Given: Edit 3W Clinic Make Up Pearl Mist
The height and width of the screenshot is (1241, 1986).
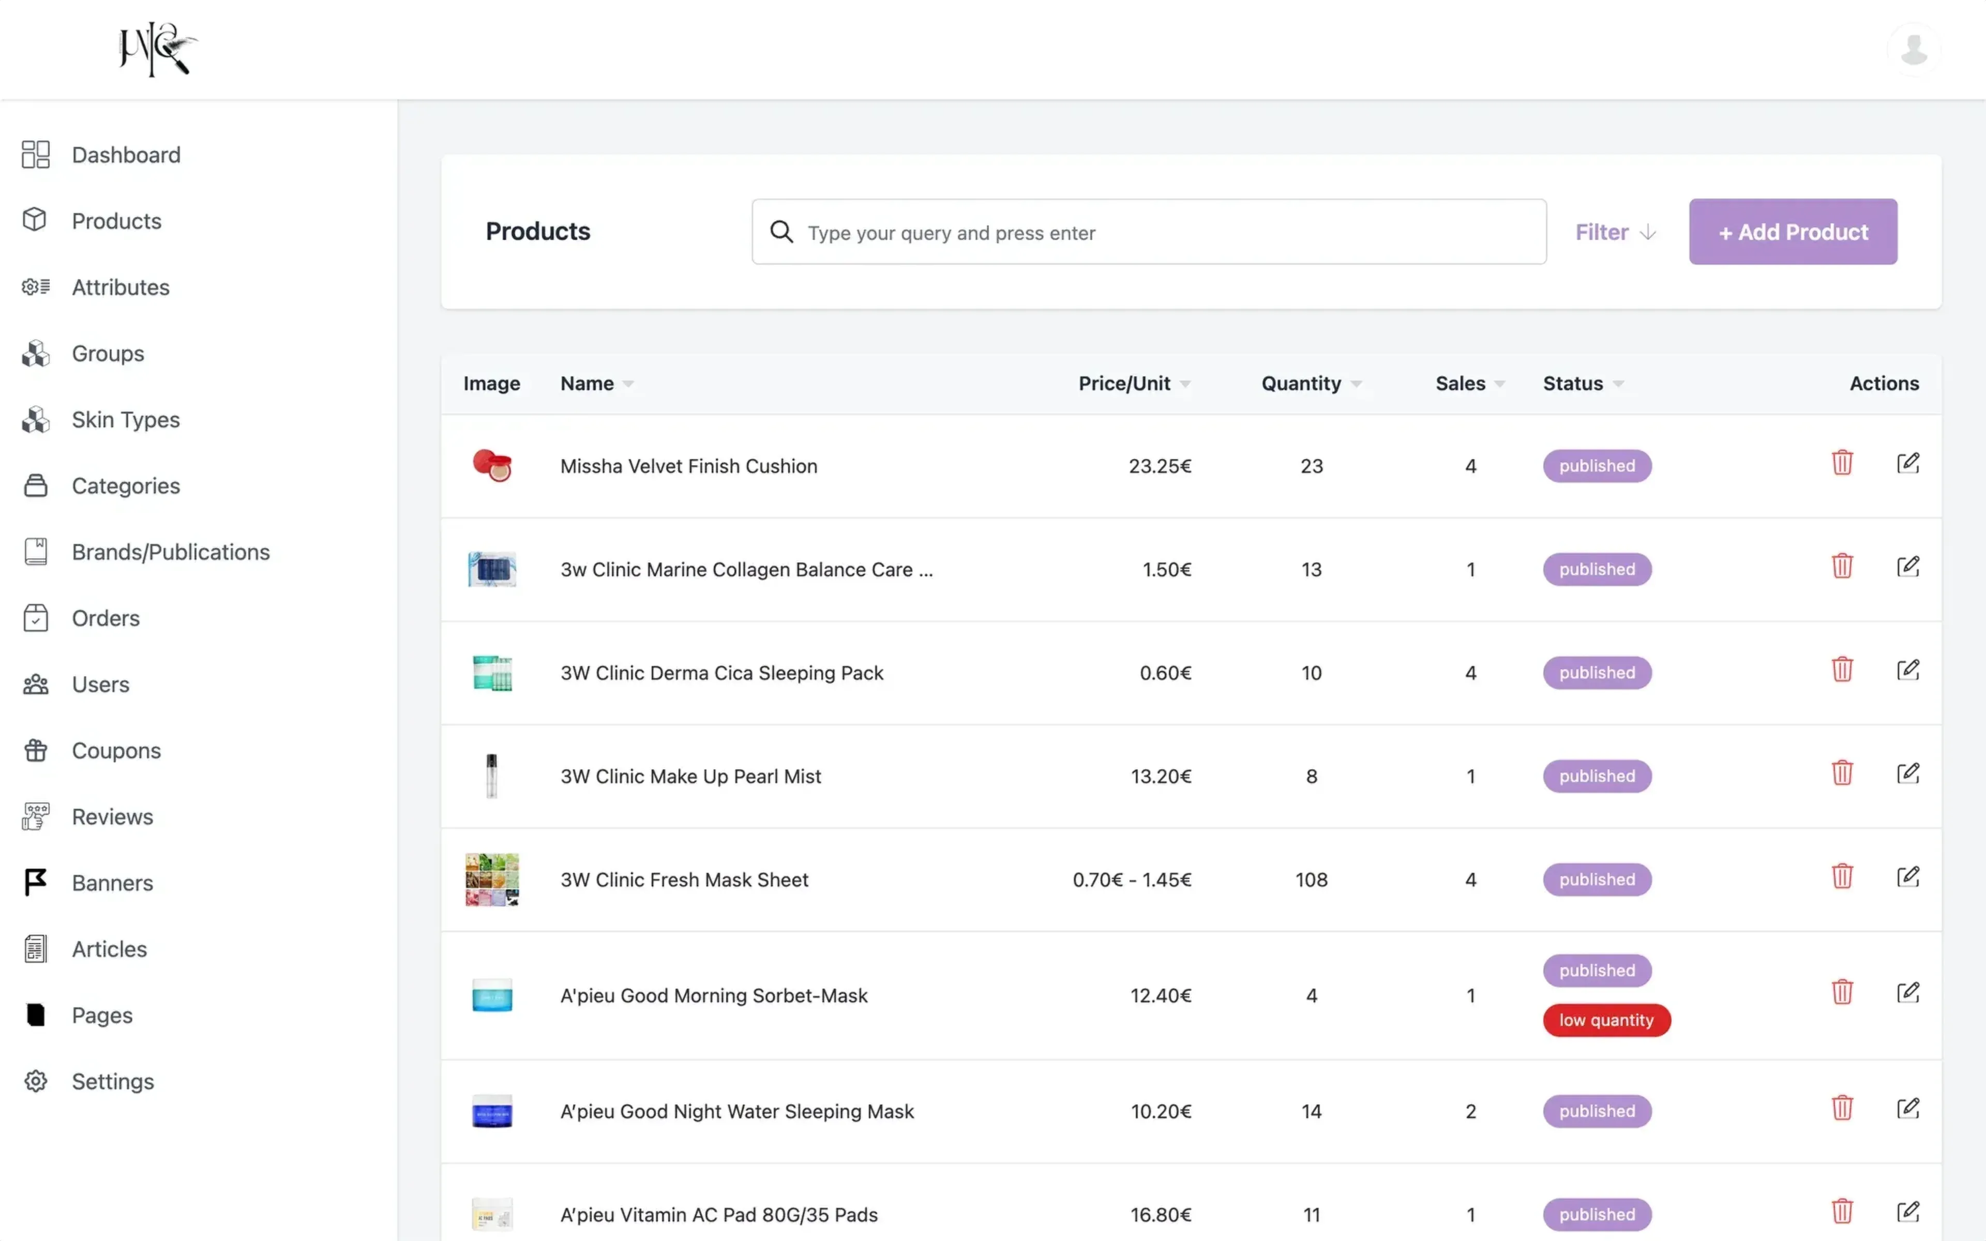Looking at the screenshot, I should 1908,773.
